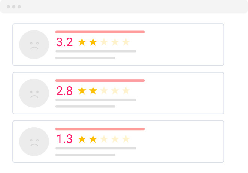Click the second gold star in 1.3 review
The image size is (248, 173).
(x=93, y=139)
